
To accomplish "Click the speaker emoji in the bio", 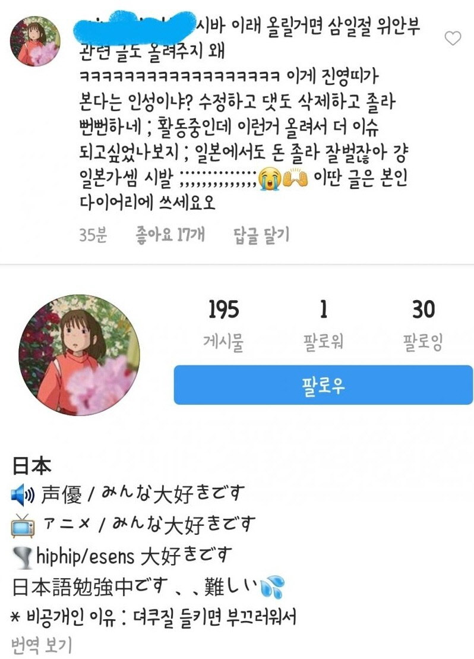I will [x=23, y=494].
